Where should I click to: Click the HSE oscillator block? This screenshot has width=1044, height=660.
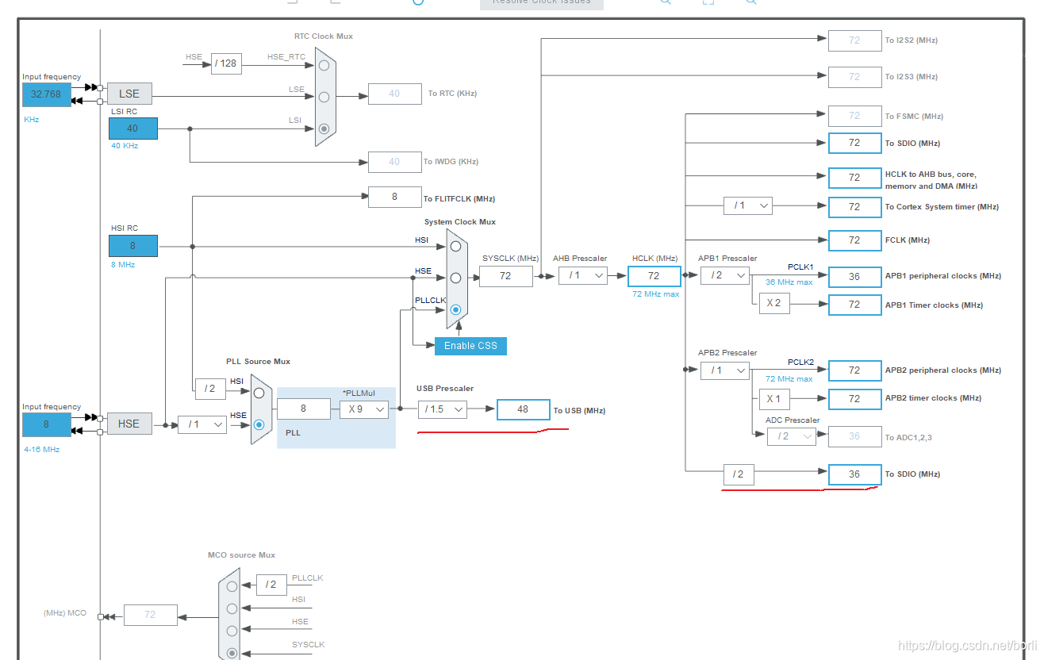pos(129,424)
